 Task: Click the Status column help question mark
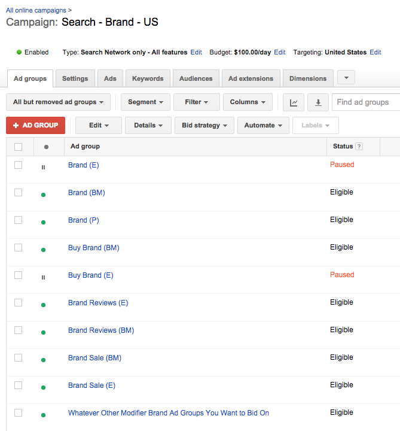point(359,147)
